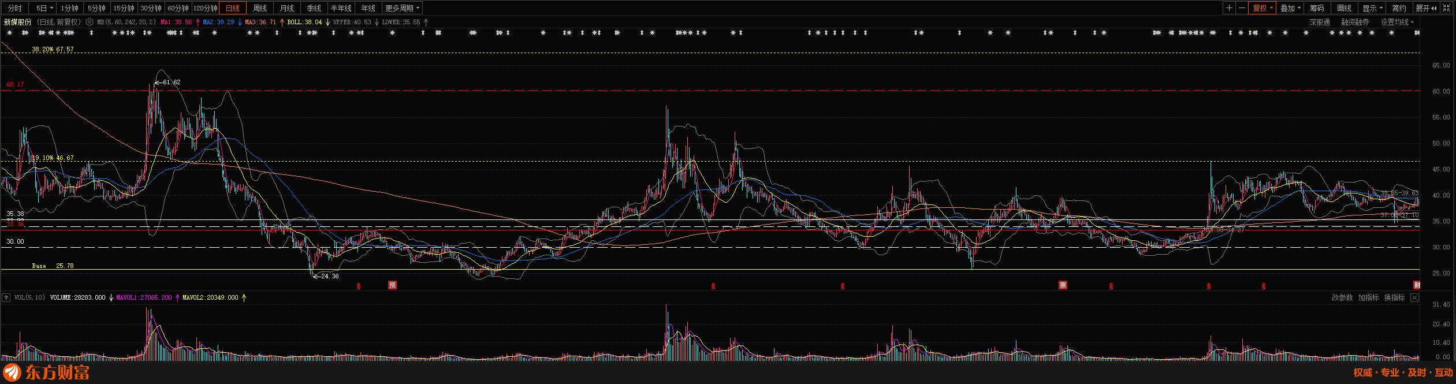Click the 38.20% 67.57 Fibonacci level label

click(53, 50)
